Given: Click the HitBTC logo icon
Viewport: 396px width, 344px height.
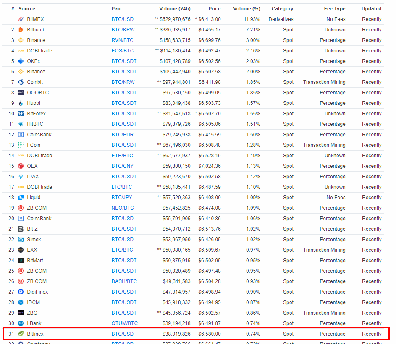Looking at the screenshot, I should pyautogui.click(x=21, y=124).
